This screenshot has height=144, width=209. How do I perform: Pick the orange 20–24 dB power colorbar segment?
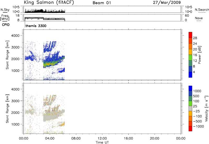tap(190, 46)
